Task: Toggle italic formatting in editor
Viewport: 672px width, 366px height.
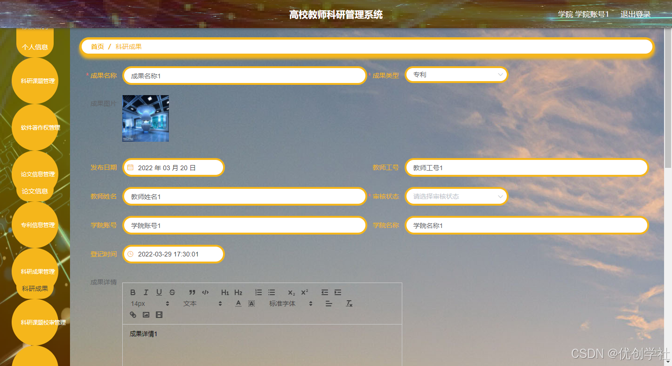Action: pyautogui.click(x=146, y=292)
